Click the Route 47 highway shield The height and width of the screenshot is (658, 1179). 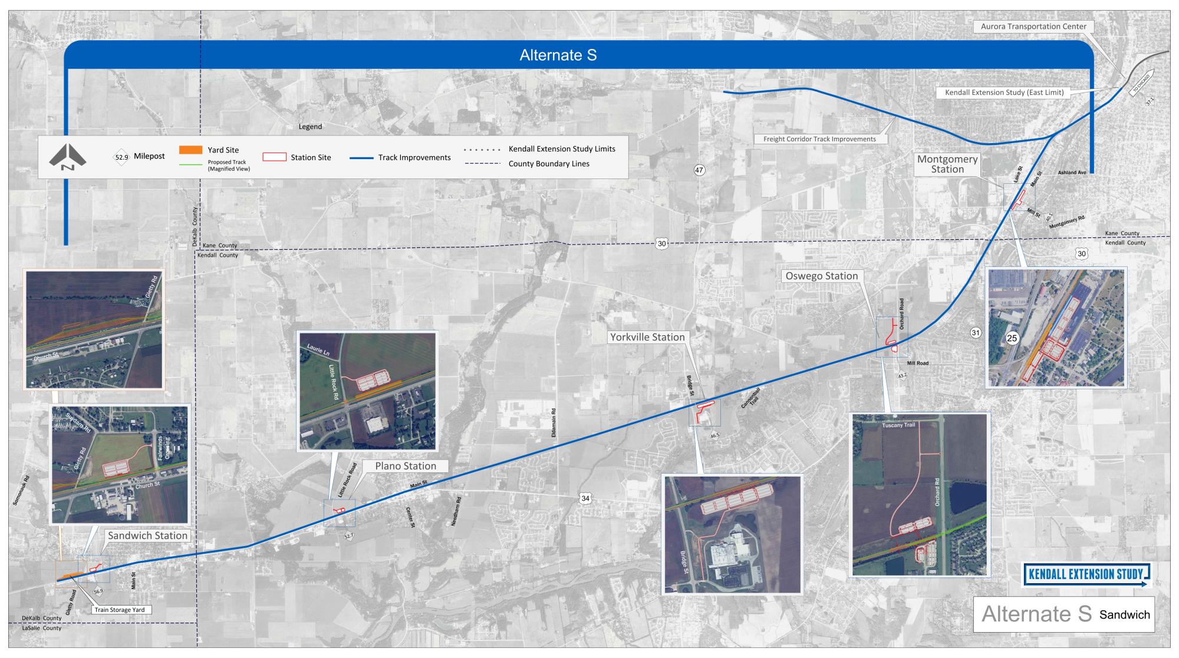699,170
